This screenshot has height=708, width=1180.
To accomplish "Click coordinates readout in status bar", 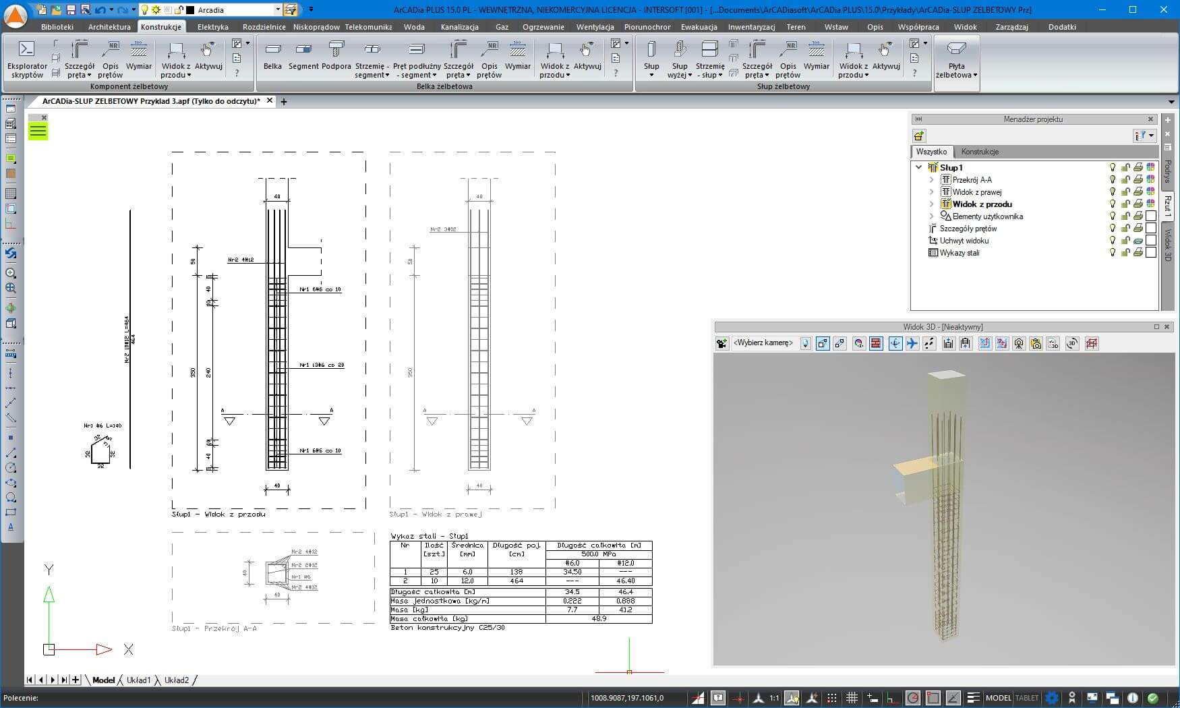I will point(627,698).
